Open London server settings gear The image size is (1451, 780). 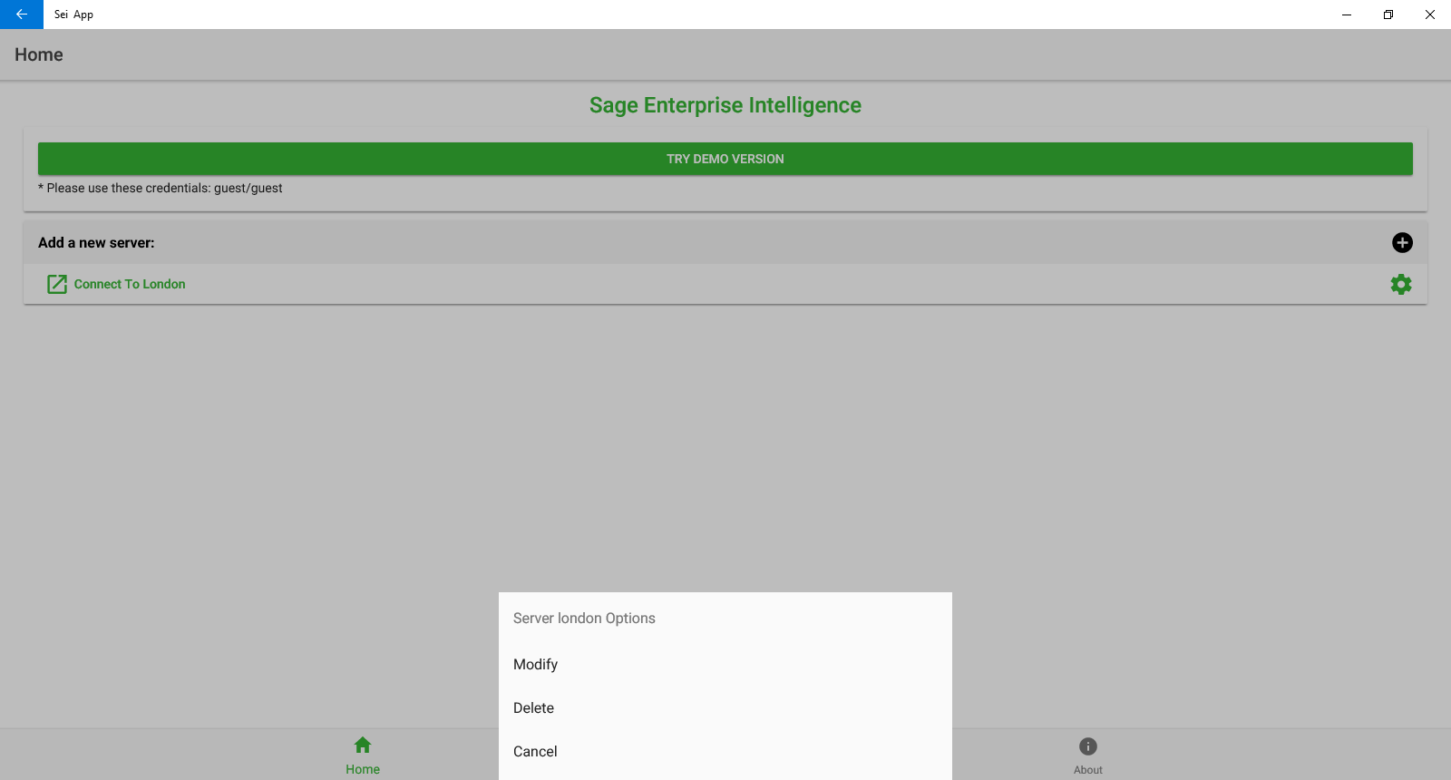tap(1401, 284)
